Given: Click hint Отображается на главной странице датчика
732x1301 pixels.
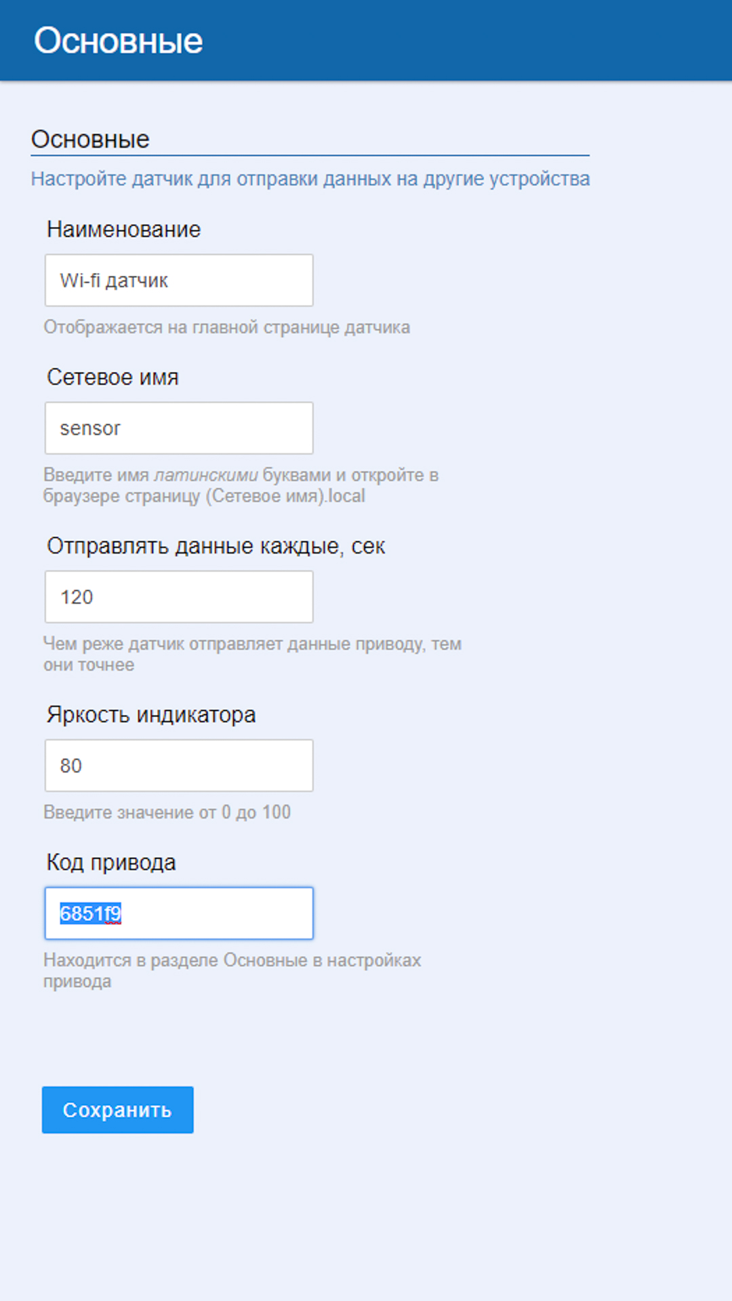Looking at the screenshot, I should (226, 327).
